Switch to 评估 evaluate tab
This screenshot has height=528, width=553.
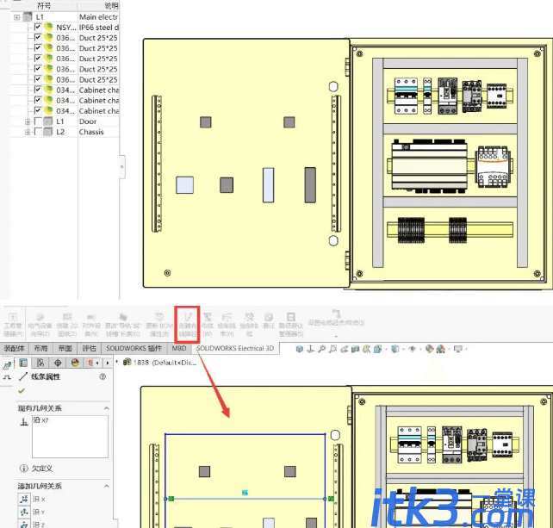[90, 349]
